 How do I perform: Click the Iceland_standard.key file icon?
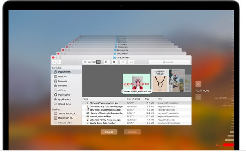[x=88, y=117]
